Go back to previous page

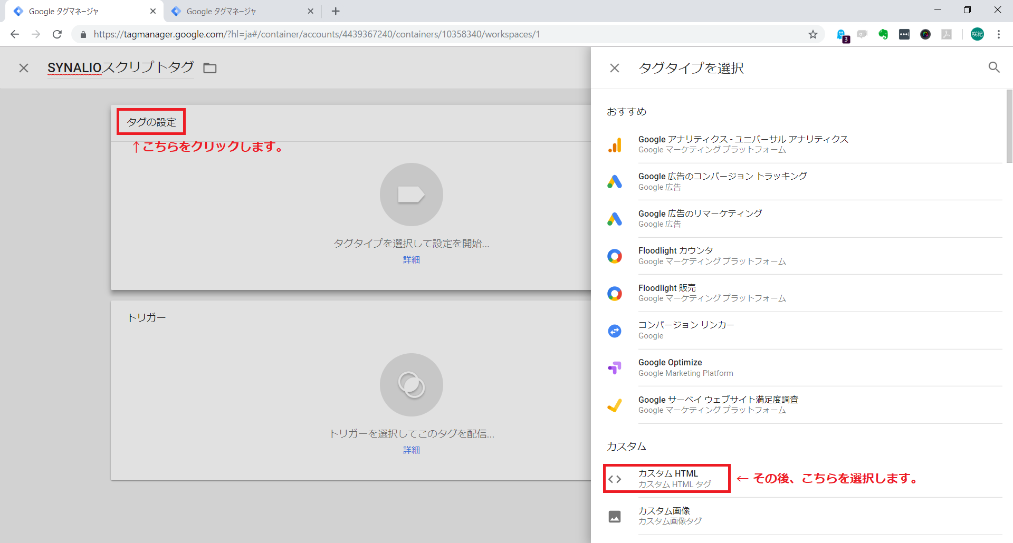(15, 34)
